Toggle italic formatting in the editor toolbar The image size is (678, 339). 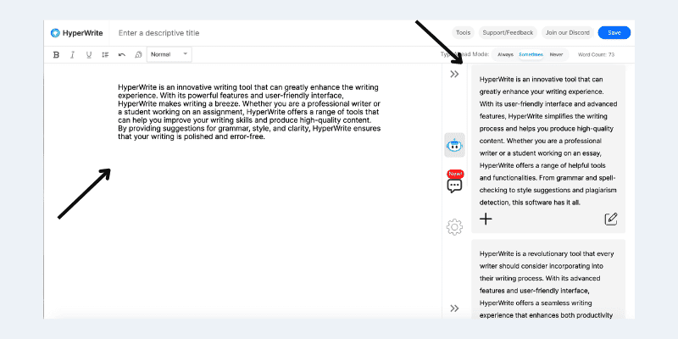tap(73, 55)
